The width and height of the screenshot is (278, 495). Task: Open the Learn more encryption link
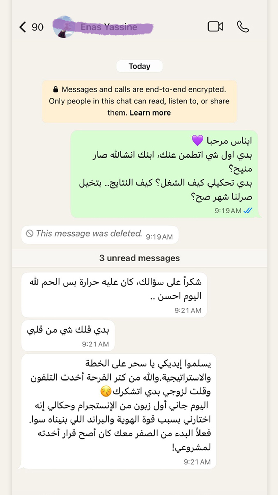[150, 113]
